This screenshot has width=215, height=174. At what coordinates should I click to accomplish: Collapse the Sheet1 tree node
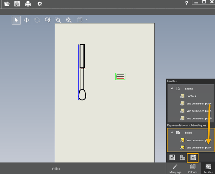pyautogui.click(x=172, y=89)
